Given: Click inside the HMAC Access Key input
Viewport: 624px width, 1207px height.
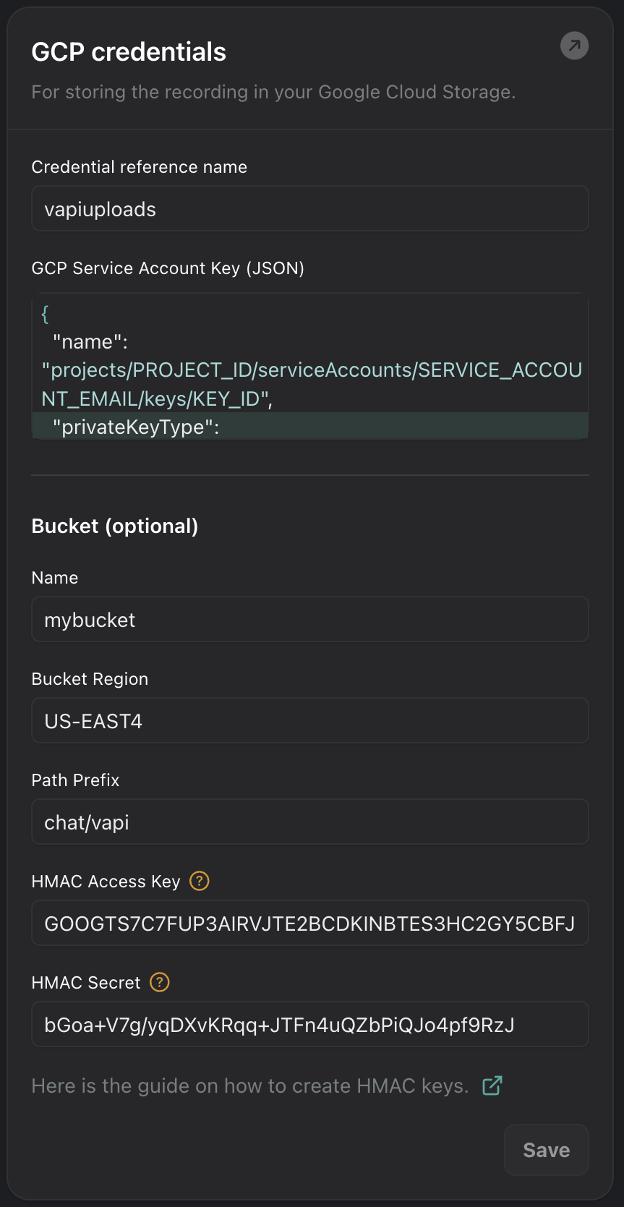Looking at the screenshot, I should pyautogui.click(x=309, y=924).
